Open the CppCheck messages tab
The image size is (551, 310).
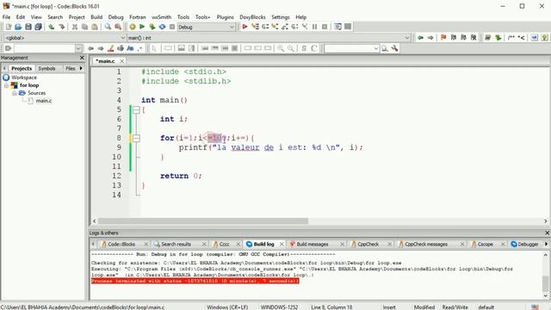426,244
